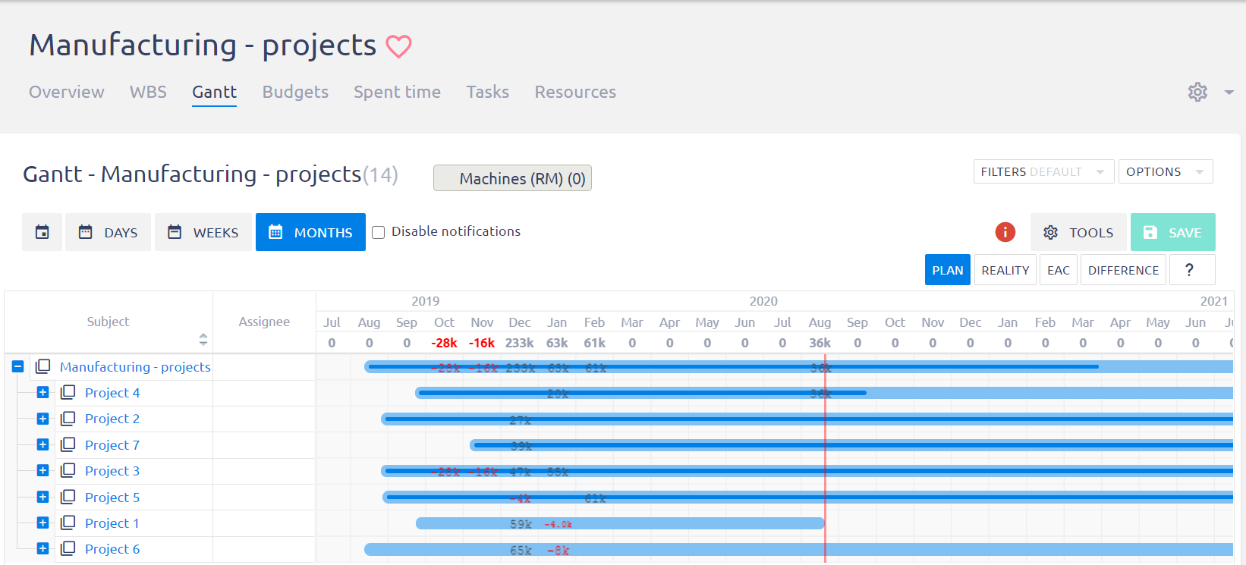Collapse the Manufacturing - projects tree node

click(17, 366)
